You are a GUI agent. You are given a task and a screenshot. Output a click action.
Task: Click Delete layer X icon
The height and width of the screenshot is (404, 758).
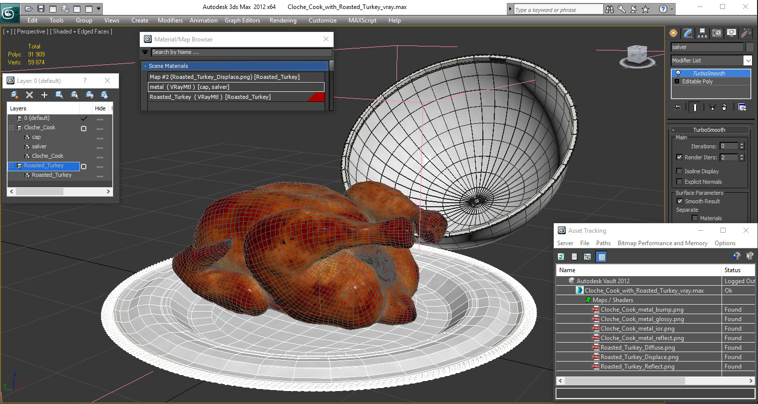29,94
